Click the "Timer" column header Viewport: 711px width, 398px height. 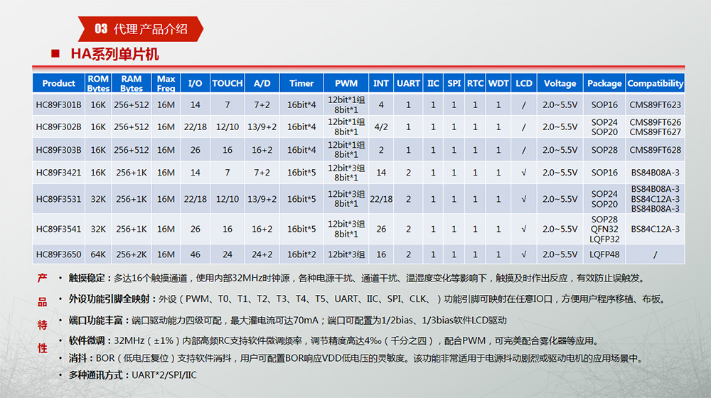click(301, 83)
